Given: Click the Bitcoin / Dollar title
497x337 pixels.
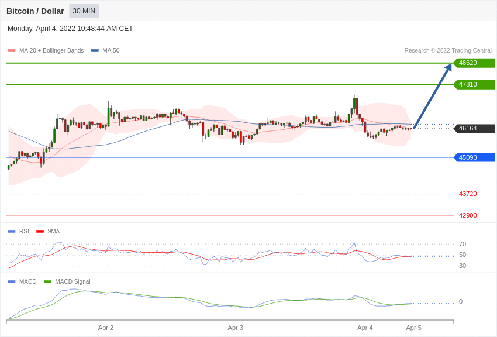Looking at the screenshot, I should tap(35, 11).
